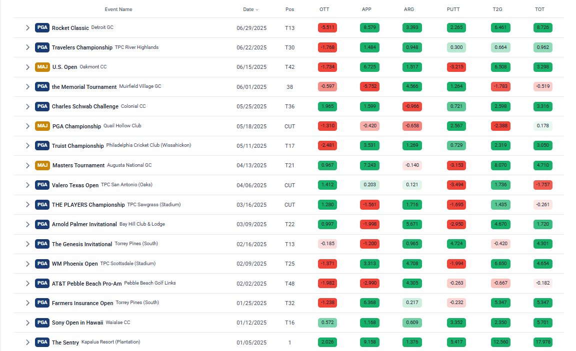Click the PUTT value -3.494
Screen dimensions: 576x351
456,185
